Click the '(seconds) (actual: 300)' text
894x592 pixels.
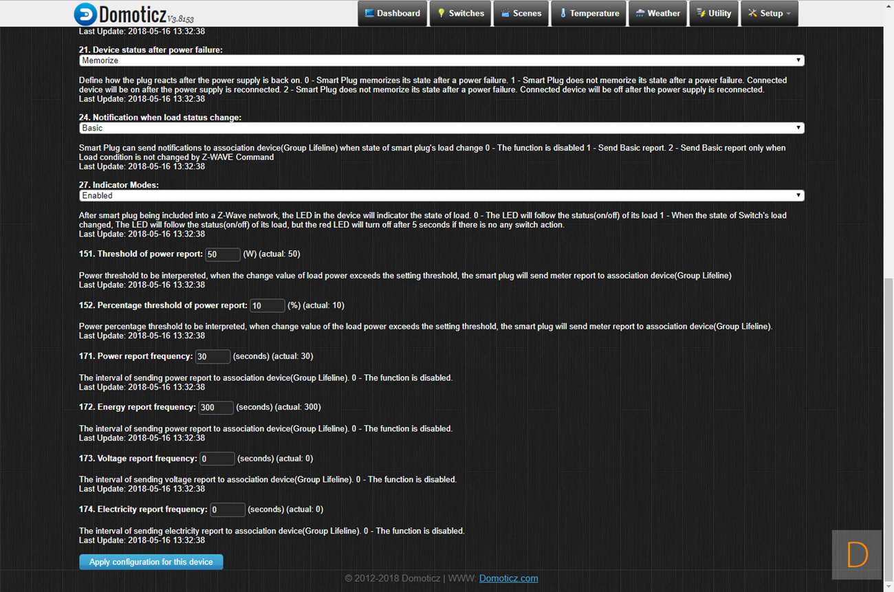pos(279,407)
